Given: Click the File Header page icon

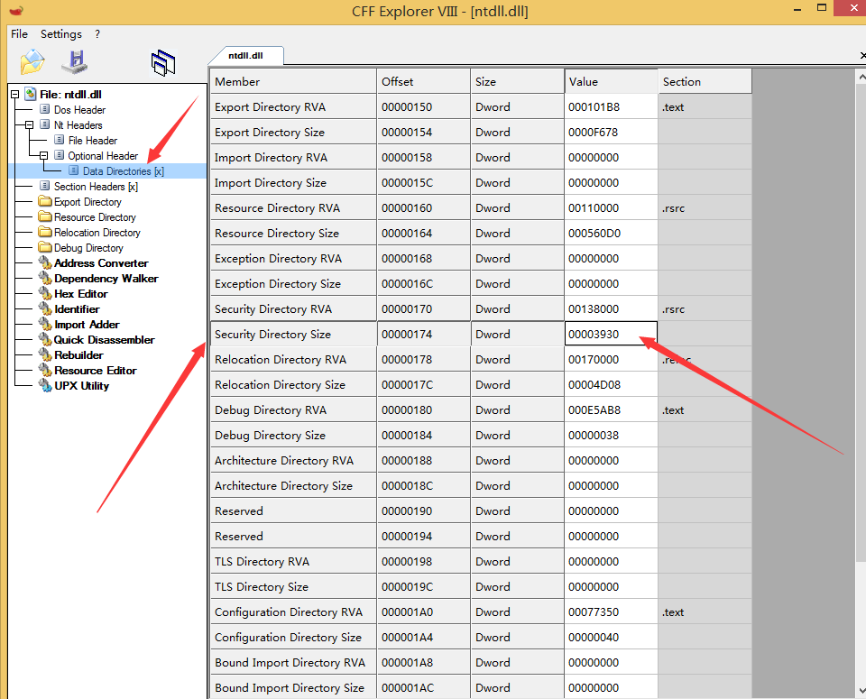Looking at the screenshot, I should (x=60, y=140).
